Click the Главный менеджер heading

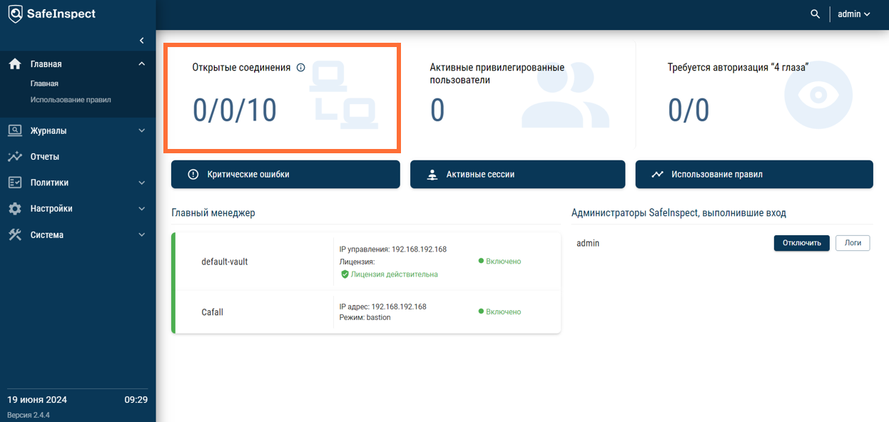213,213
